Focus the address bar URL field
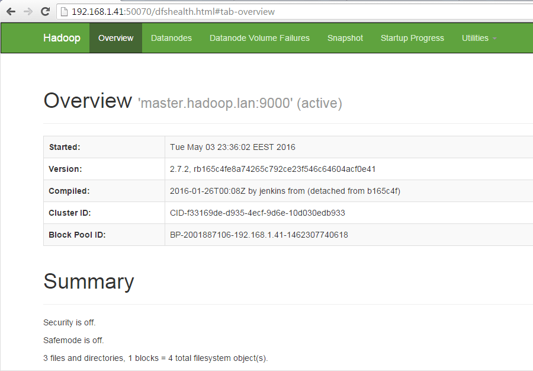The width and height of the screenshot is (533, 371). [295, 12]
